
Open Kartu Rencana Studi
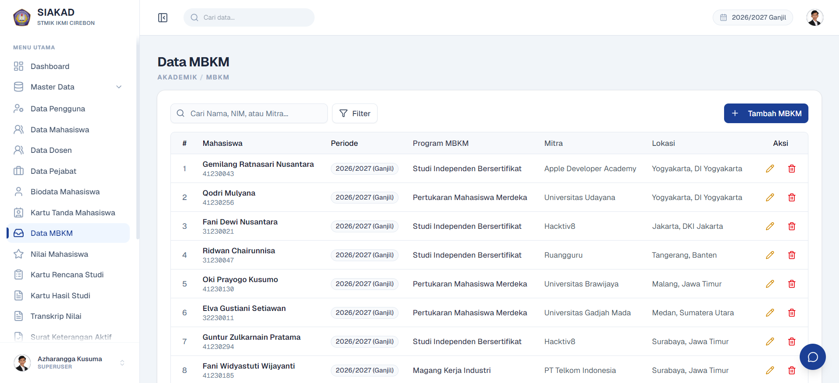tap(69, 275)
